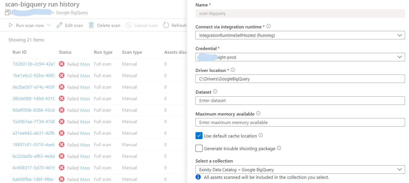This screenshot has height=183, width=409.
Task: Expand the Credential dropdown
Action: click(x=300, y=57)
